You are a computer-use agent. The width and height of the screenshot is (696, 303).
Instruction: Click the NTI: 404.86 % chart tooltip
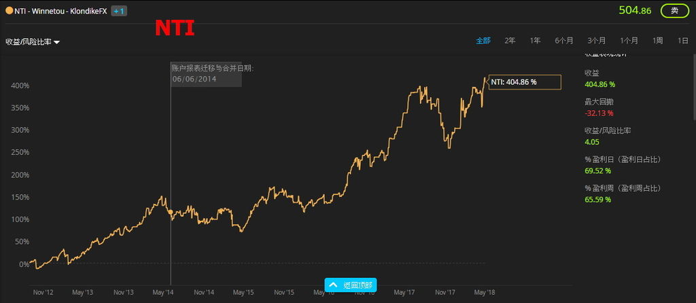pyautogui.click(x=525, y=82)
